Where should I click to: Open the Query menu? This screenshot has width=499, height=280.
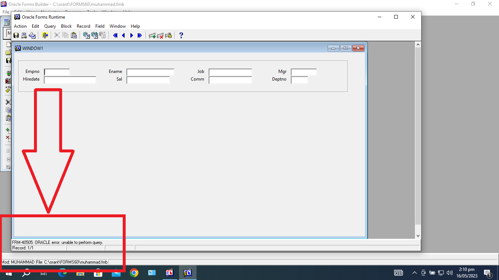pos(50,26)
